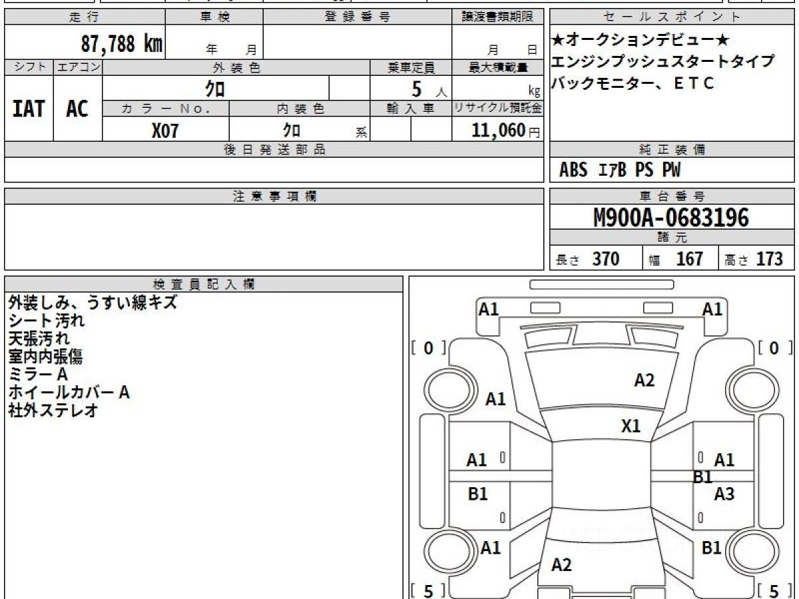The image size is (799, 599).
Task: Click the 社外ステレオ inspector note
Action: (53, 410)
